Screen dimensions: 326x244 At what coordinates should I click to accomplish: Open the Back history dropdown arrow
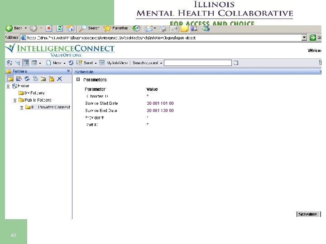pyautogui.click(x=26, y=28)
